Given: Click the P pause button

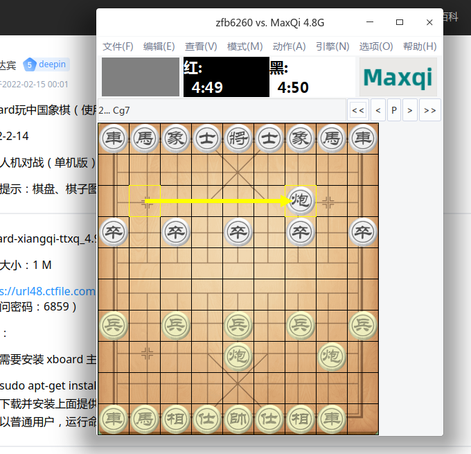Looking at the screenshot, I should [x=394, y=110].
